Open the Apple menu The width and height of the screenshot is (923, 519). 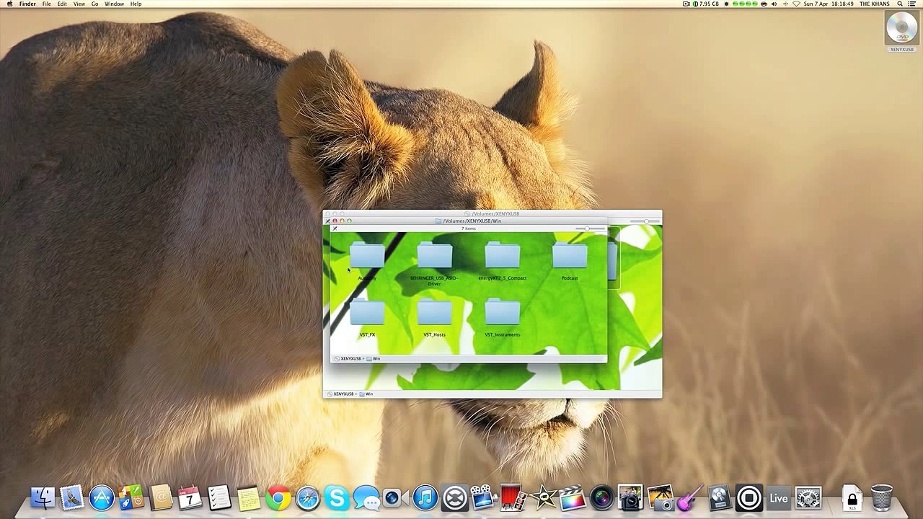[9, 4]
